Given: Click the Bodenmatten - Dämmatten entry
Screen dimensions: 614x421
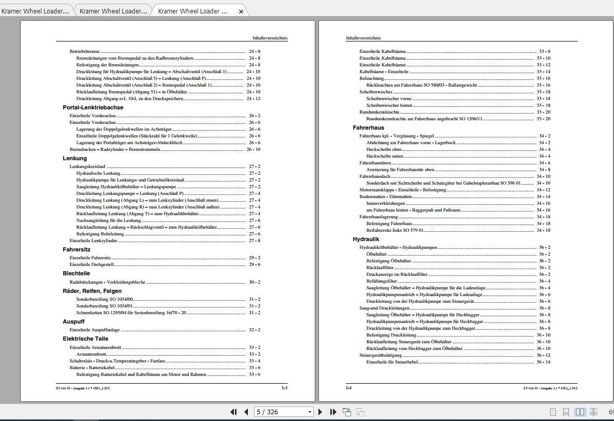Looking at the screenshot, I should click(x=455, y=197).
